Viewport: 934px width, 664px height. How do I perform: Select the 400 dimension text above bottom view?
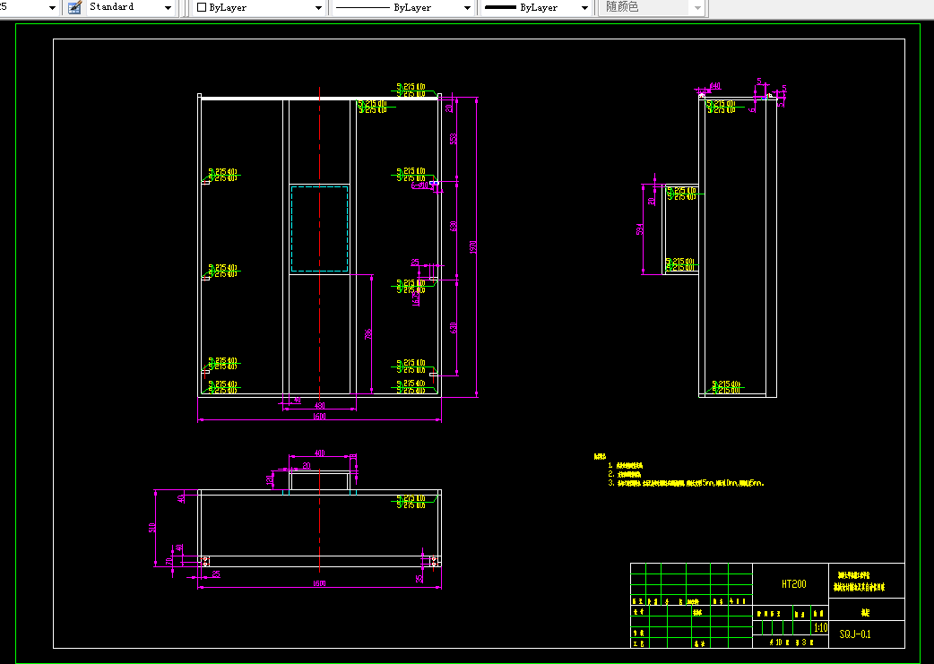319,453
